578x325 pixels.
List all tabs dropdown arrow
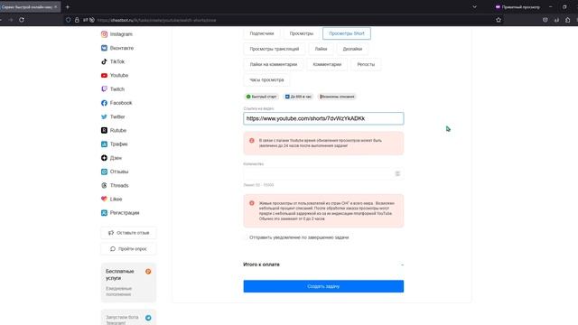(x=474, y=7)
